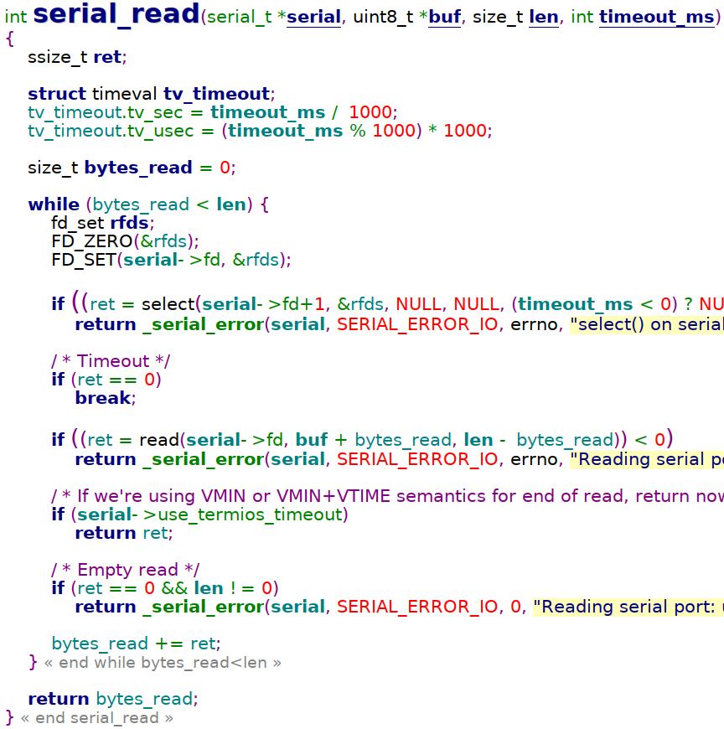Click the serial_read function name in header
The height and width of the screenshot is (729, 724).
(x=116, y=15)
